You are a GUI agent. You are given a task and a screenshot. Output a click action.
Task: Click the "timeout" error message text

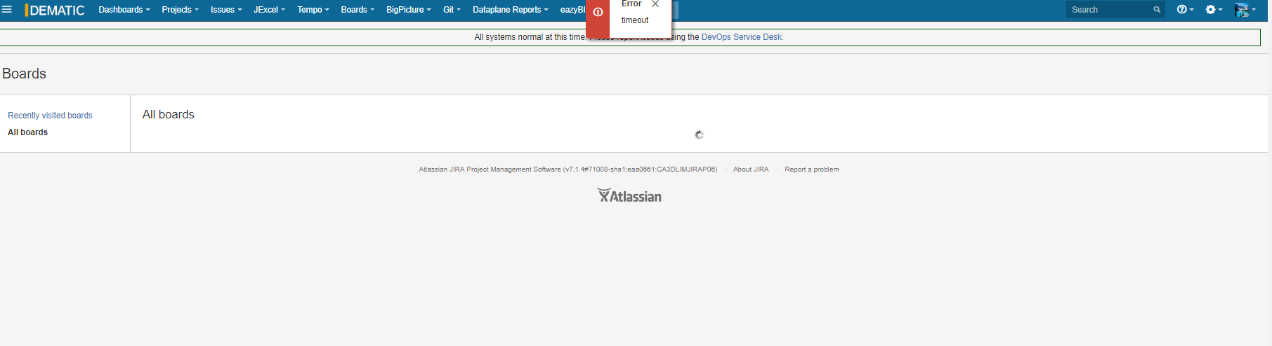635,20
